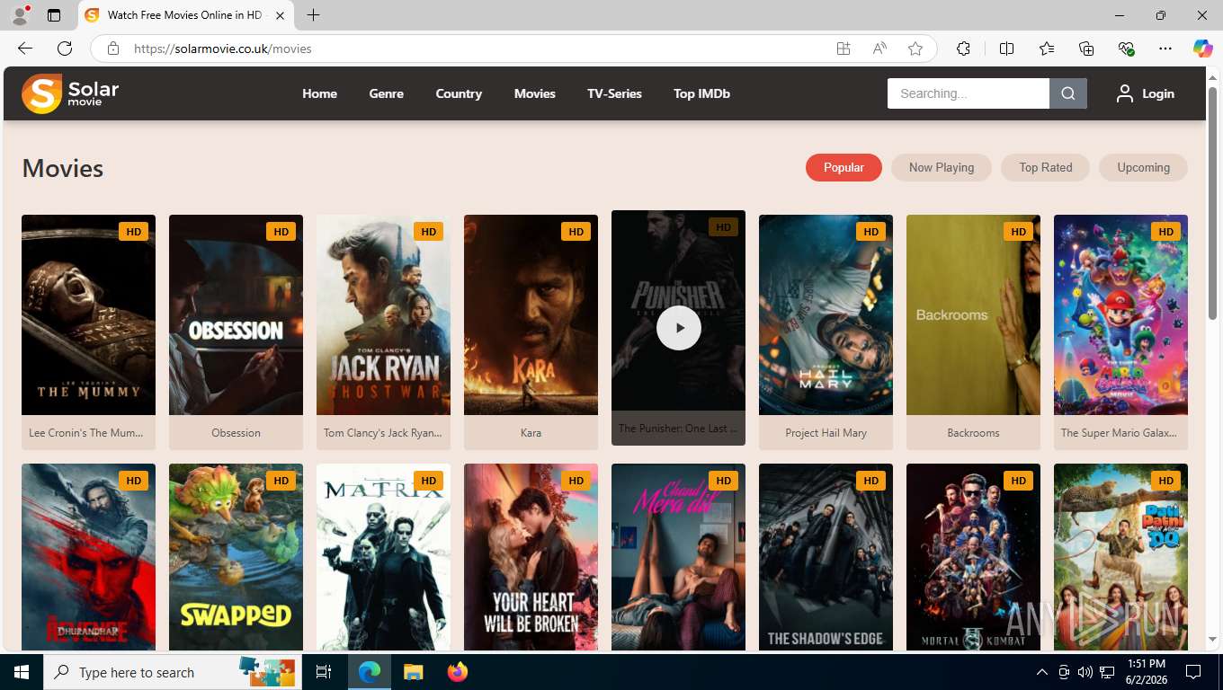Toggle Split screen icon

(x=1007, y=49)
